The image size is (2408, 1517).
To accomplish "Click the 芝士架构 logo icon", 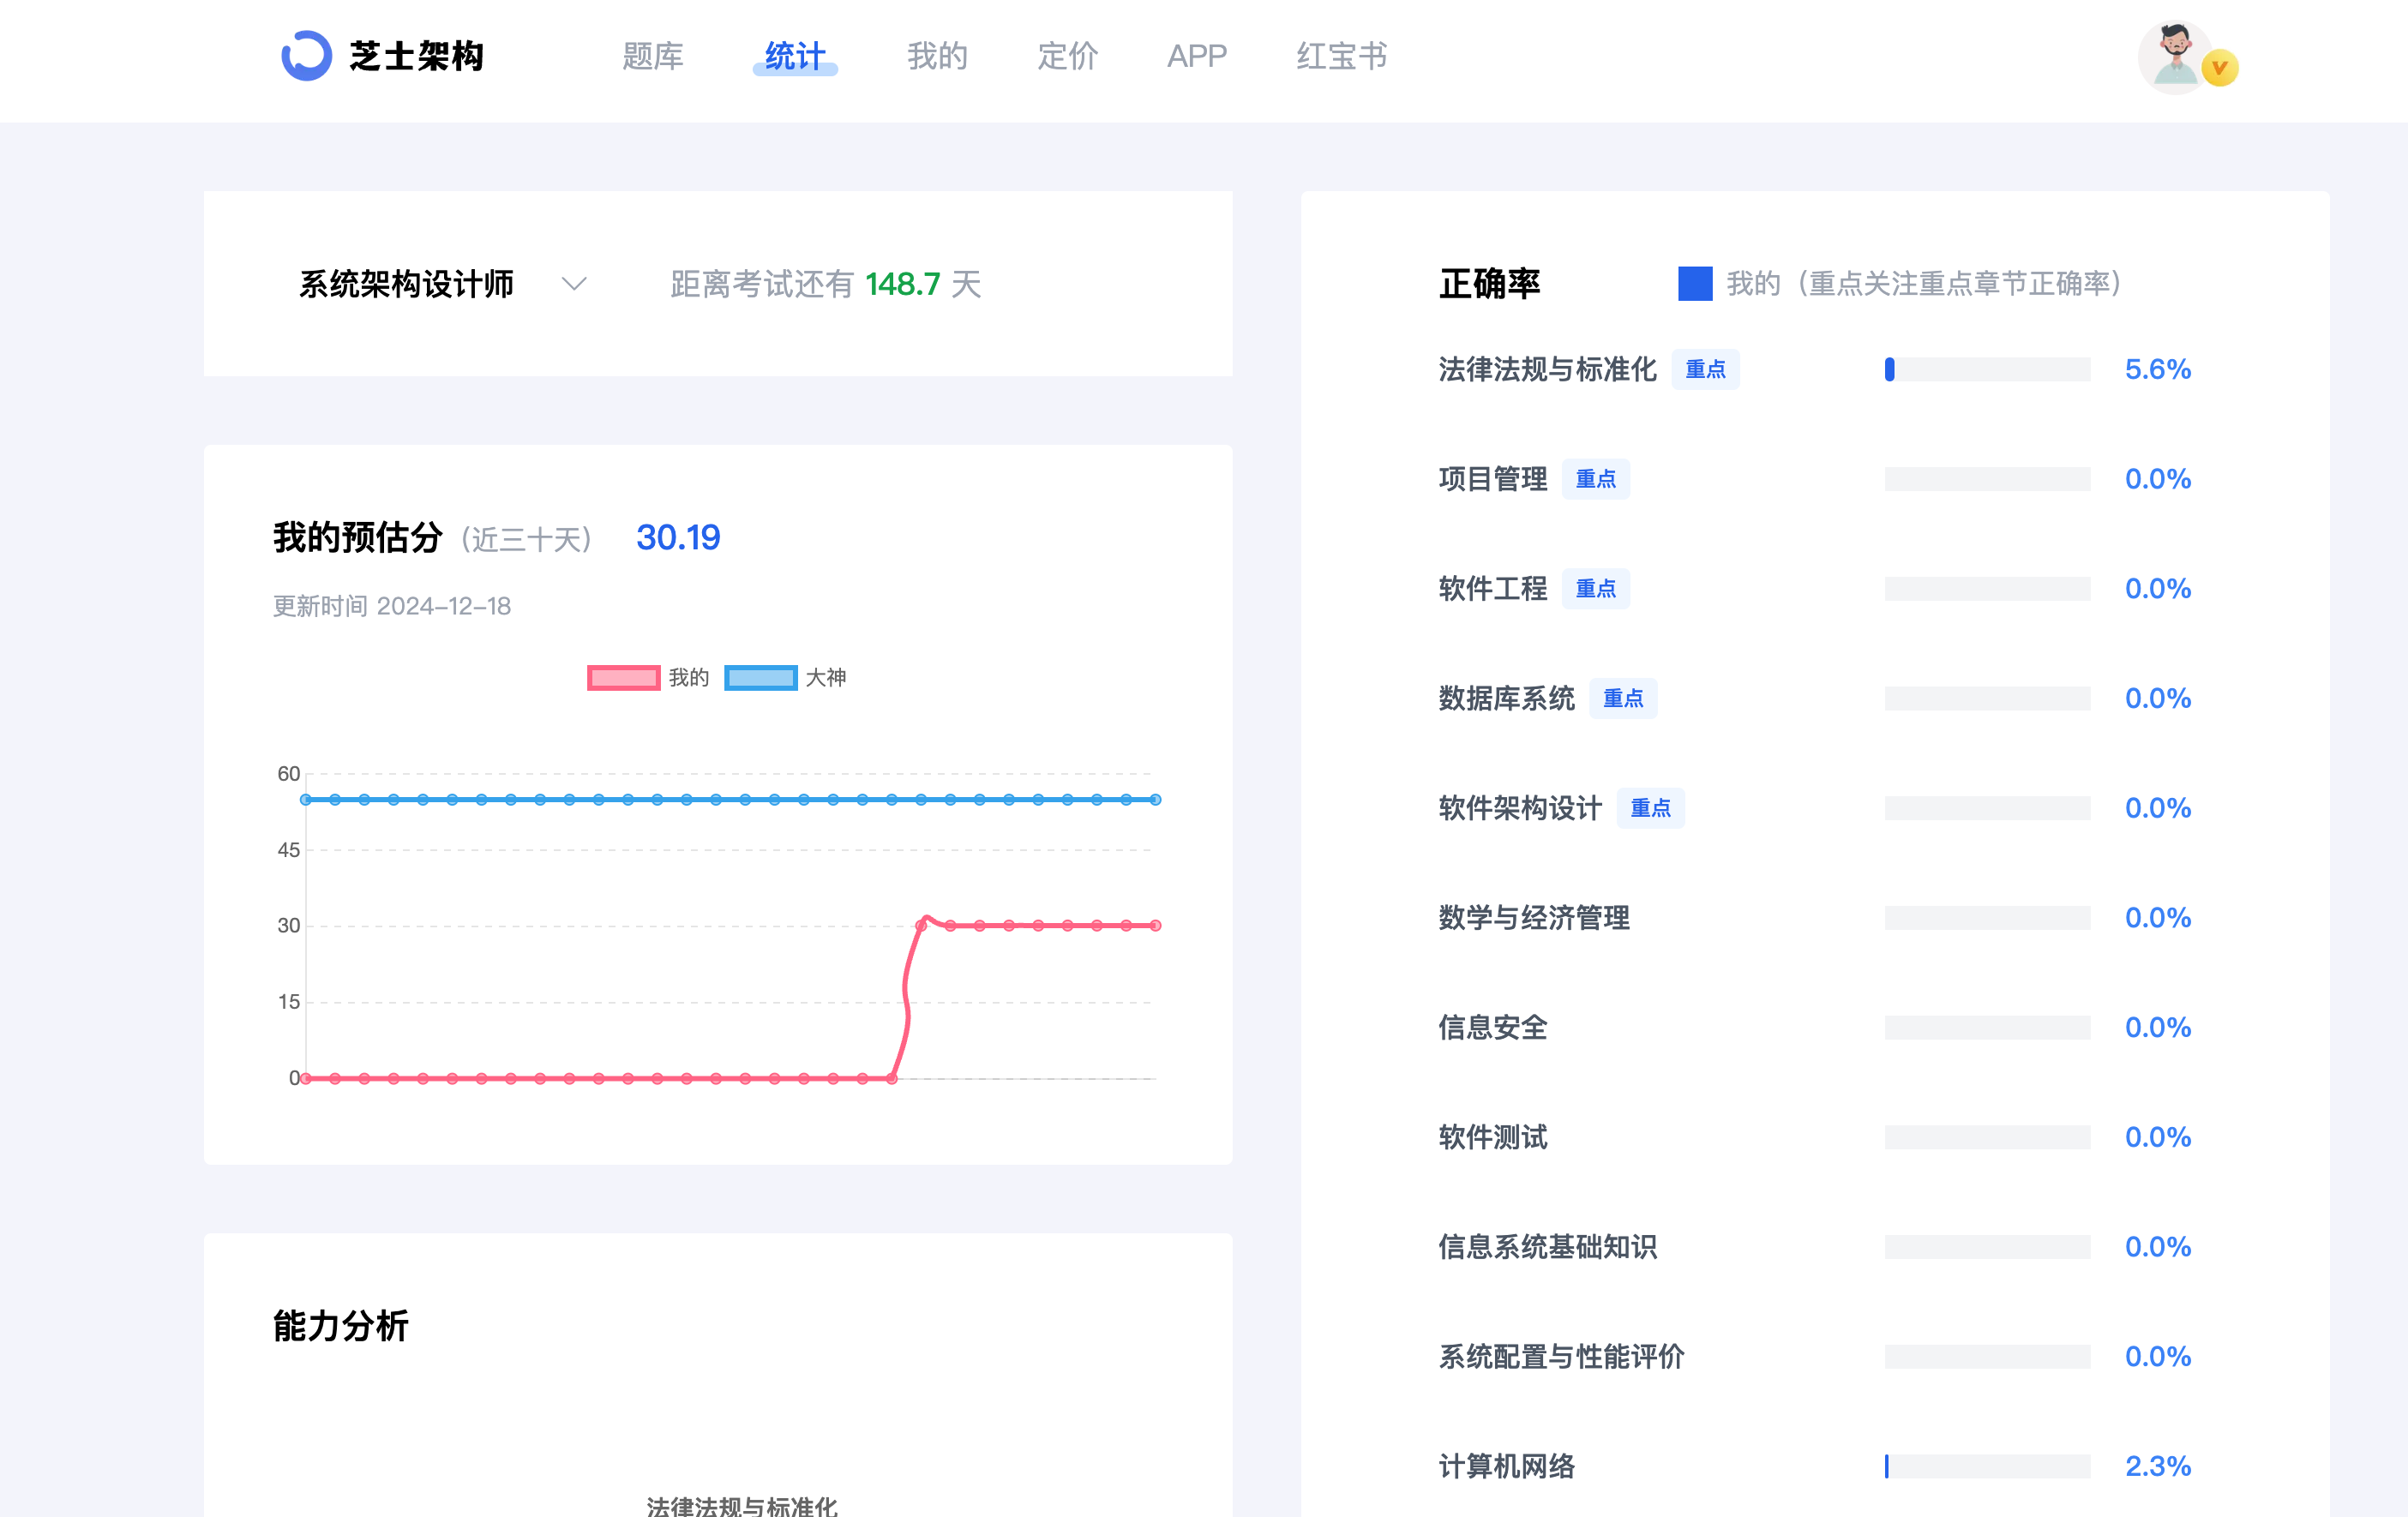I will point(306,56).
